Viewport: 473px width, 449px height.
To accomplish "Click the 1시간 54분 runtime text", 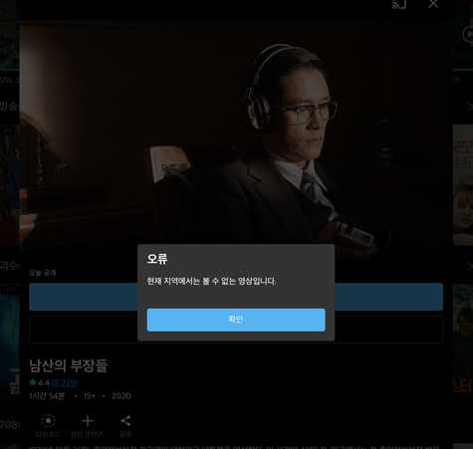I will (47, 396).
